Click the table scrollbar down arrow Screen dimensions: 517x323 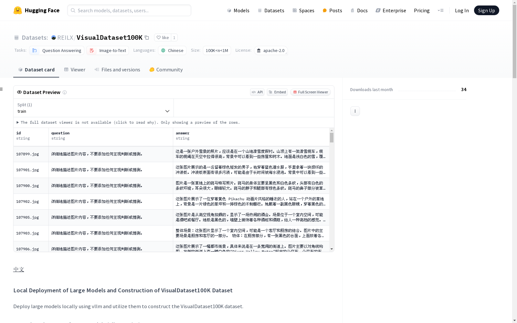point(332,249)
